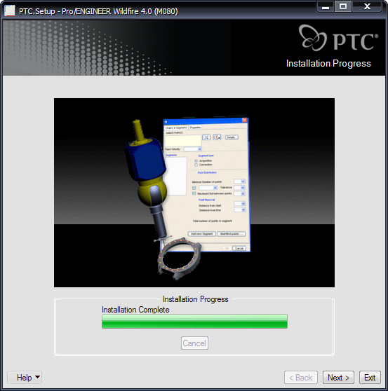This screenshot has width=388, height=391.
Task: Close the PTC.Setup window
Action: click(x=367, y=7)
